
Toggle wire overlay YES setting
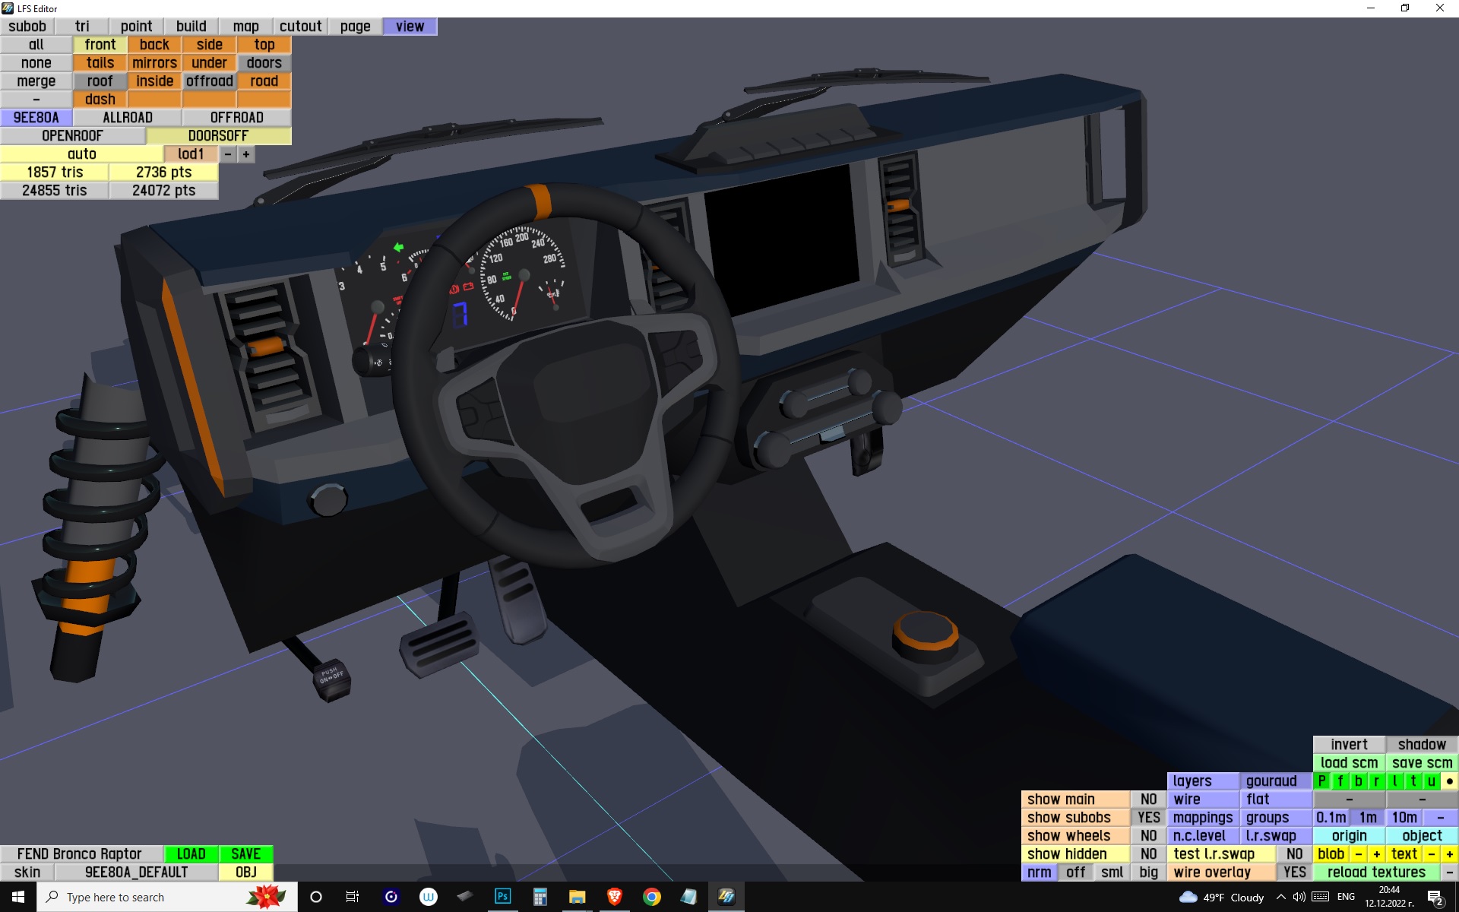coord(1294,872)
